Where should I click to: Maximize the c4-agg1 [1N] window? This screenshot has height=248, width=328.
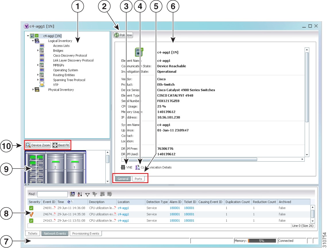pyautogui.click(x=310, y=26)
